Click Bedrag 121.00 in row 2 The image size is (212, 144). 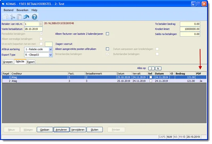[191, 81]
